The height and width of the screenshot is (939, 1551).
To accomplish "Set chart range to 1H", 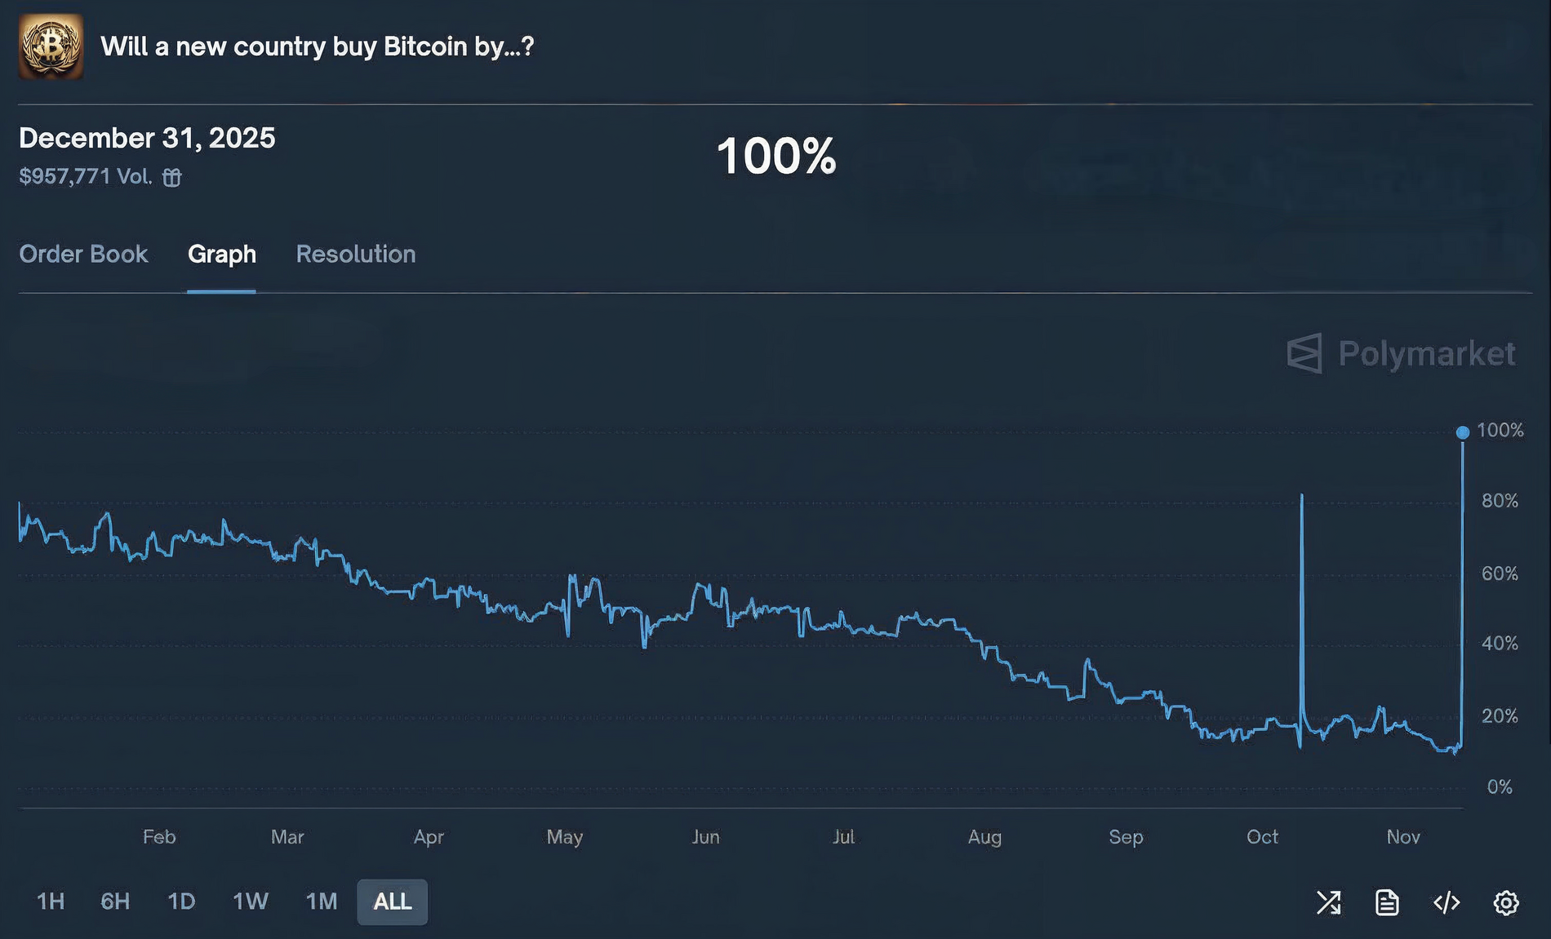I will 51,901.
